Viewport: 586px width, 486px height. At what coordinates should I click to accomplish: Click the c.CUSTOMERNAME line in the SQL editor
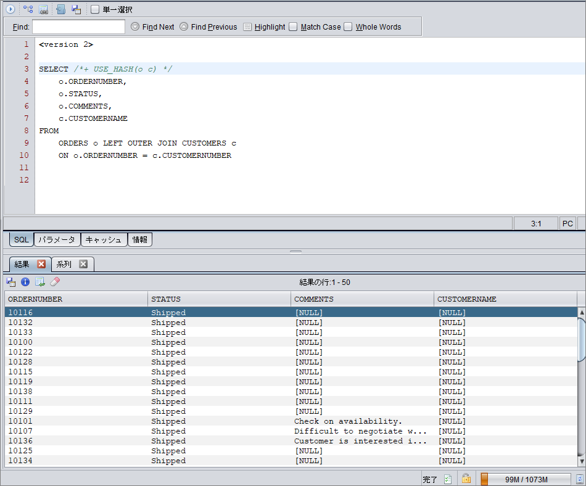93,118
